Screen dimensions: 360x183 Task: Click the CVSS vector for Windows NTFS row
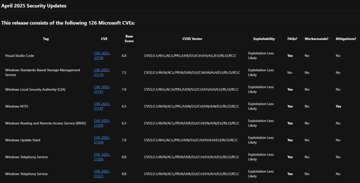point(191,106)
